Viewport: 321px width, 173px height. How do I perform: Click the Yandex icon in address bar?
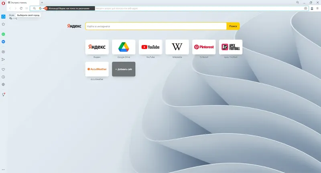pyautogui.click(x=46, y=8)
